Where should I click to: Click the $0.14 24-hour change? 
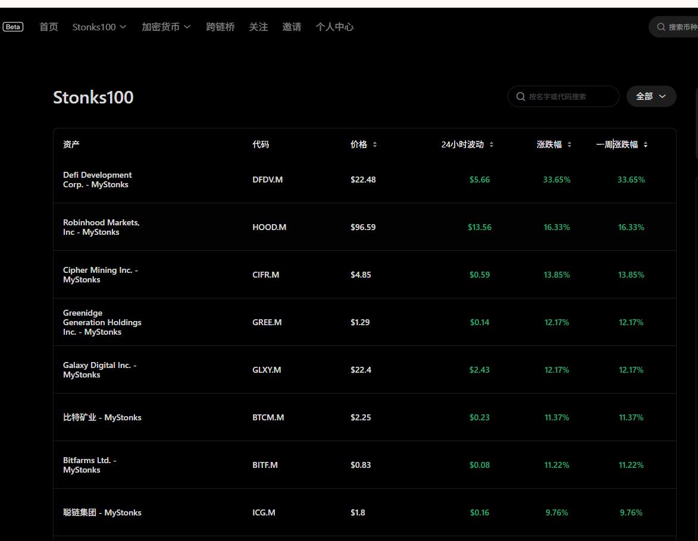coord(480,323)
